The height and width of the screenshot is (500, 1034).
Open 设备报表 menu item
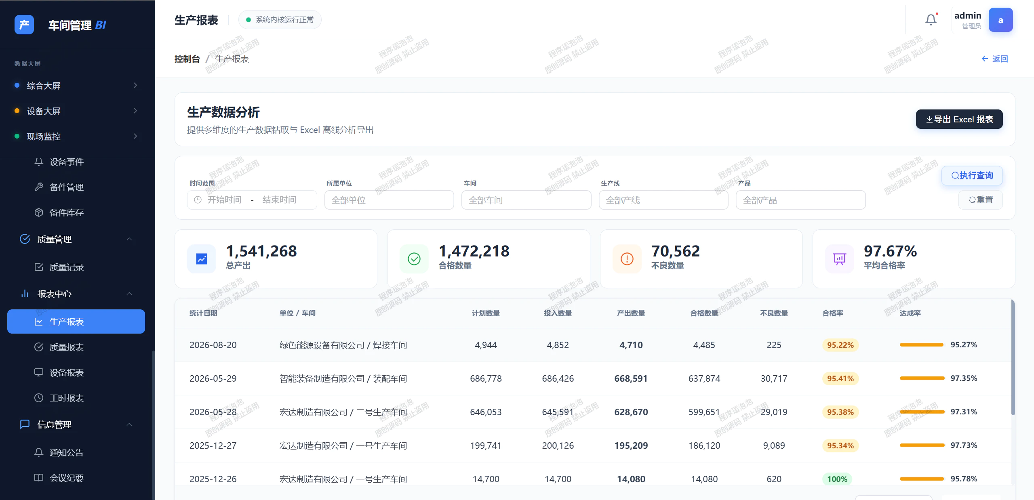tap(76, 372)
